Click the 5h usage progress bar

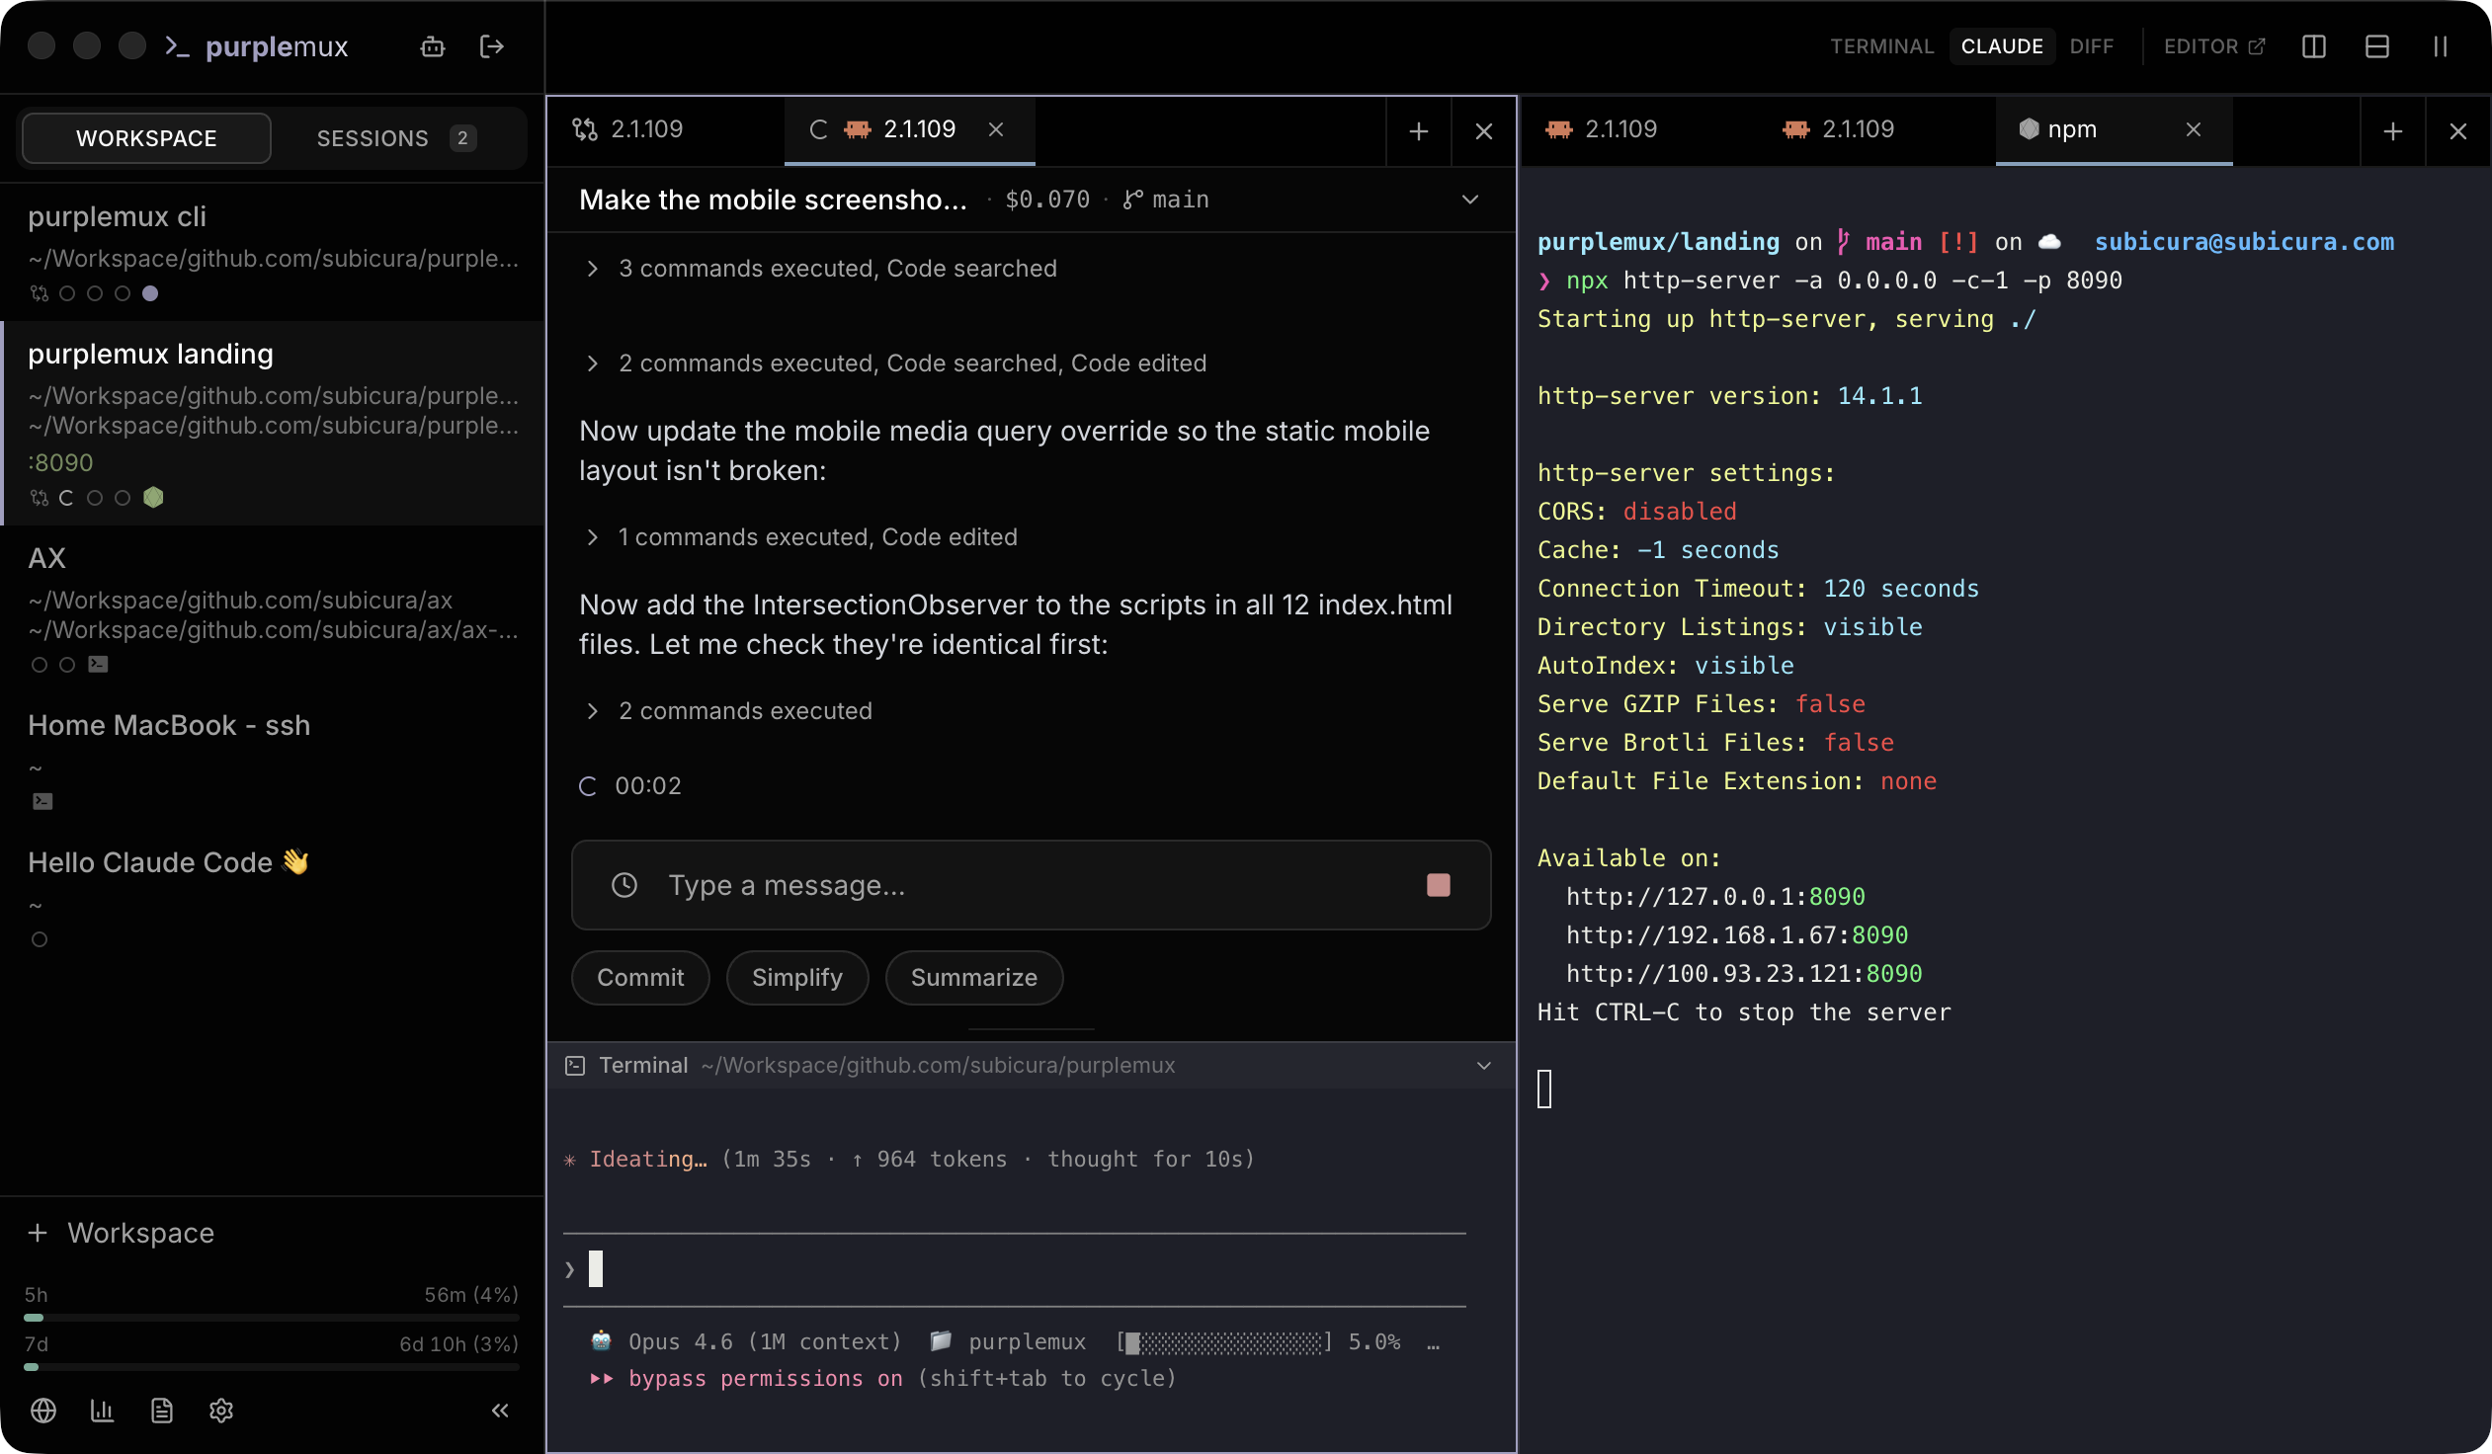[272, 1317]
